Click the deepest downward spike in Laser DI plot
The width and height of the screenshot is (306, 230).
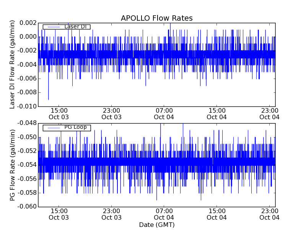[x=48, y=98]
